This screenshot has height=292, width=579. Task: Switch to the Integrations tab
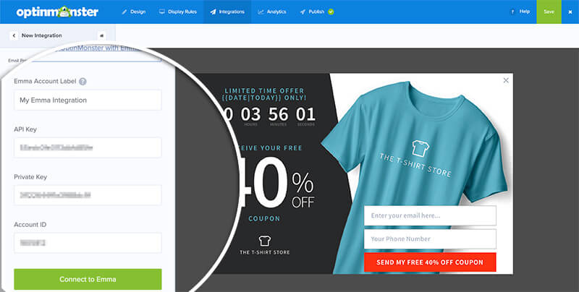[x=227, y=12]
